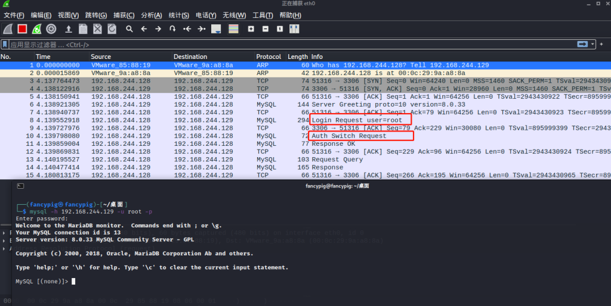Expand second packet detail tree row

pyautogui.click(x=5, y=240)
